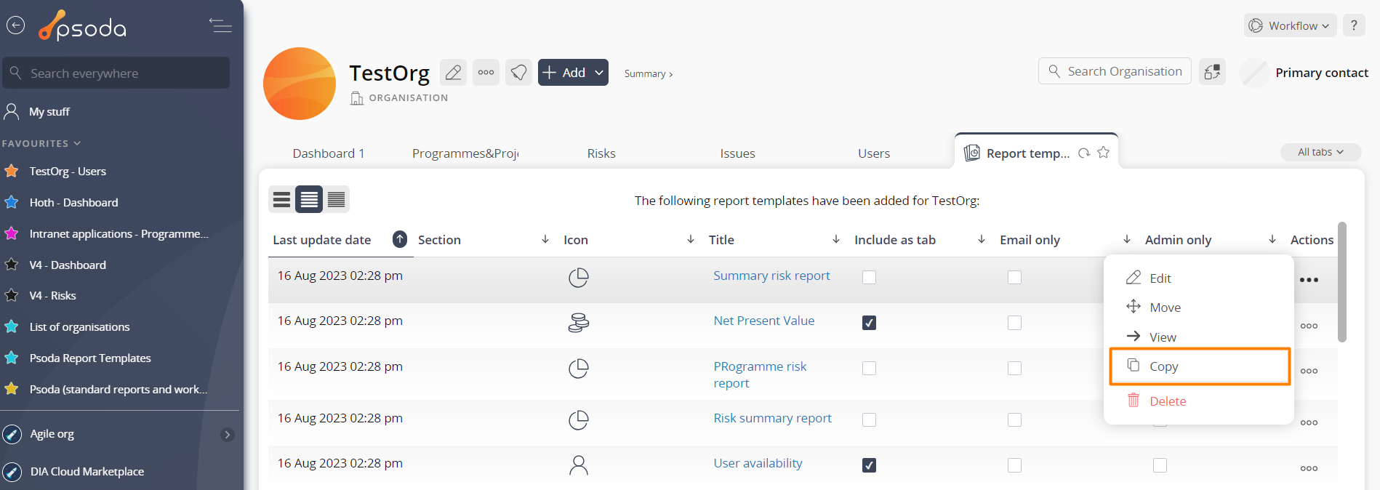
Task: Choose Delete from the context menu
Action: [1200, 401]
